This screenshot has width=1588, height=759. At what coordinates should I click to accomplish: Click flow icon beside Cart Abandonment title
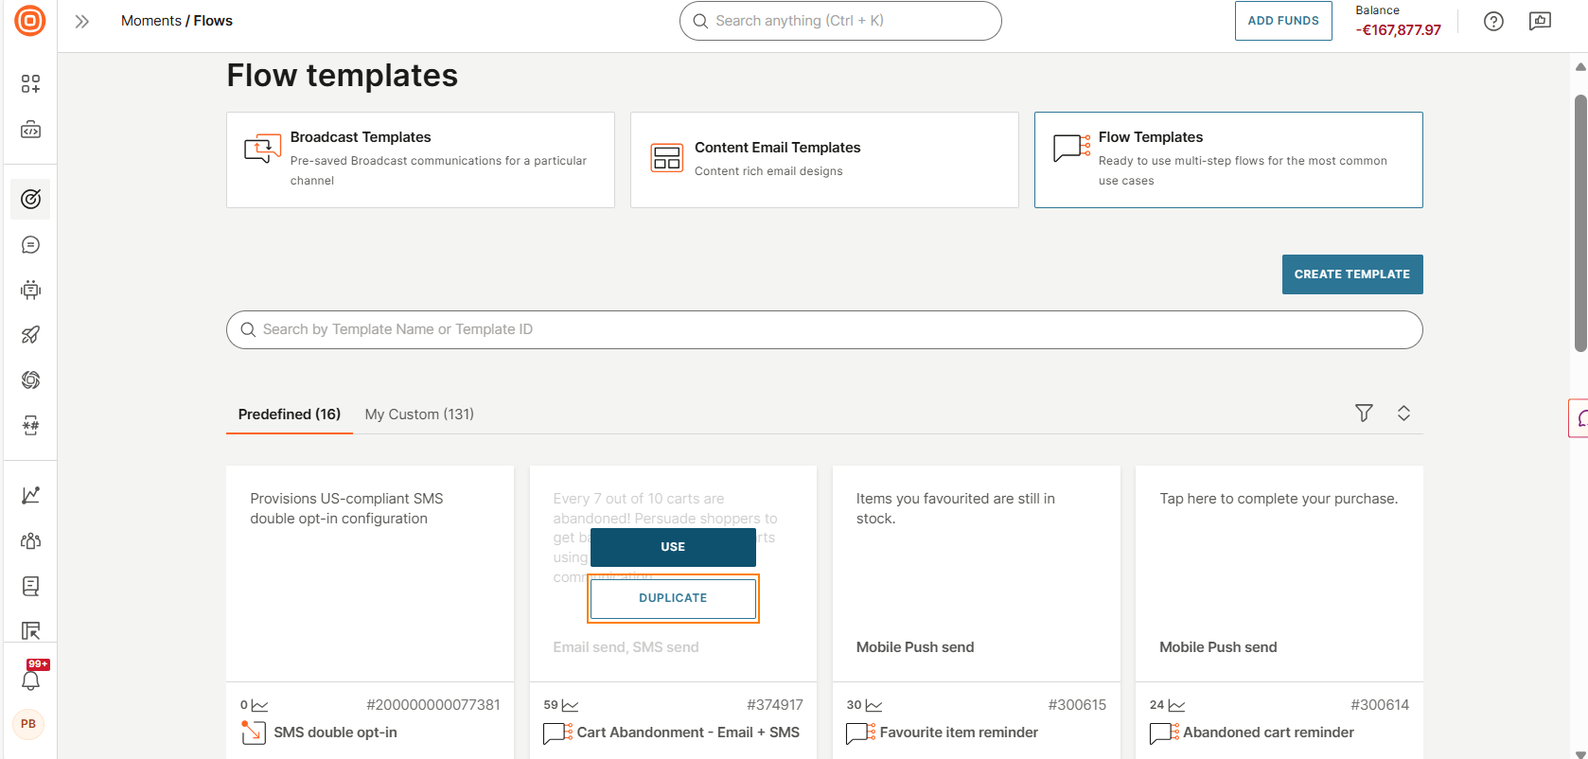(558, 733)
